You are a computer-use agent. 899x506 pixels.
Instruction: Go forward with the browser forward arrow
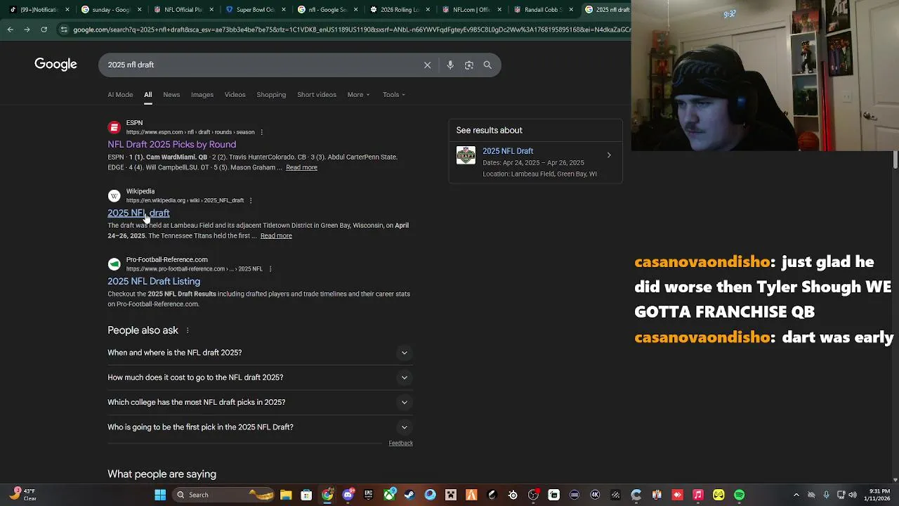point(27,30)
